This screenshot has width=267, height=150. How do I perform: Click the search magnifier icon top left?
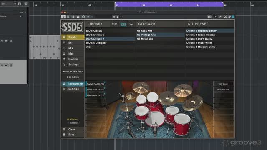pyautogui.click(x=26, y=4)
